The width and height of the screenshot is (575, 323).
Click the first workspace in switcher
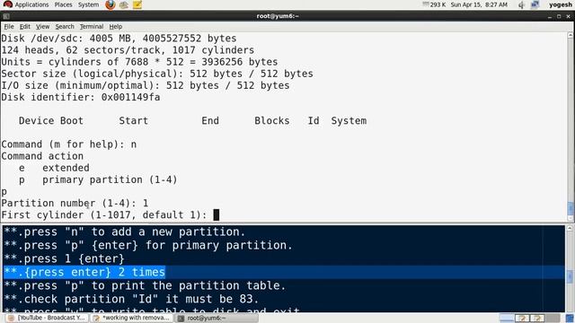coord(507,318)
